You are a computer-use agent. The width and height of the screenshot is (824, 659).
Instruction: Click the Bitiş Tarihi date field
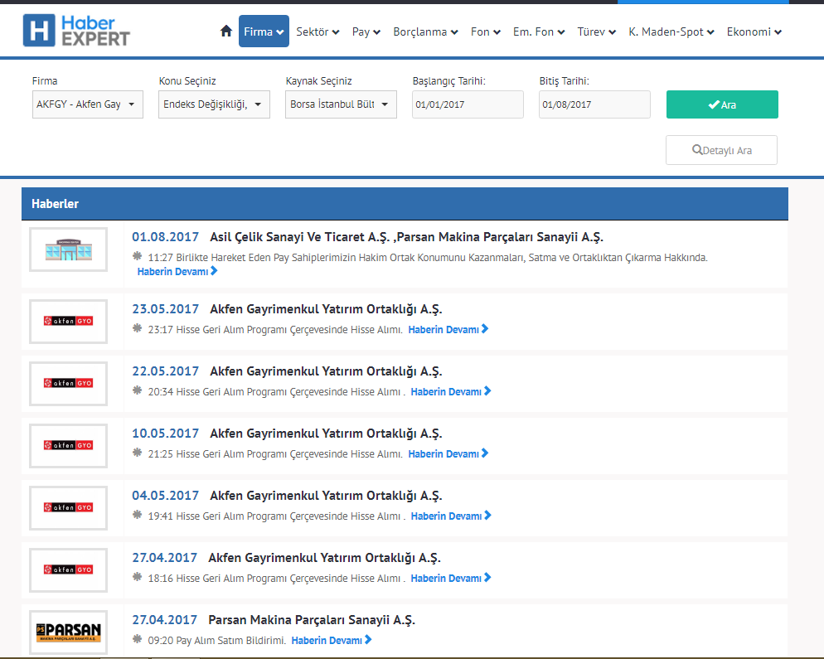594,104
